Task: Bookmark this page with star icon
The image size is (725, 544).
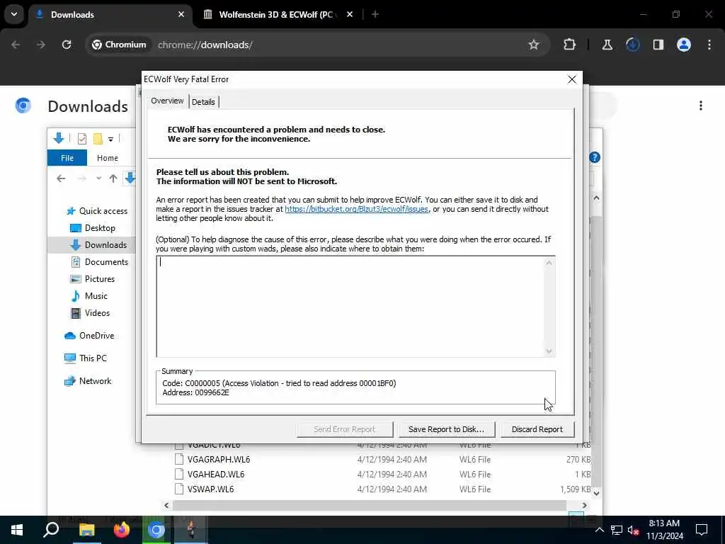Action: (534, 45)
